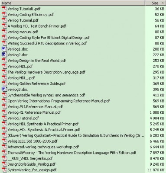Click the PDF icon for Verilog Coding Efficiency.pdf
This screenshot has height=173, width=166.
point(4,15)
